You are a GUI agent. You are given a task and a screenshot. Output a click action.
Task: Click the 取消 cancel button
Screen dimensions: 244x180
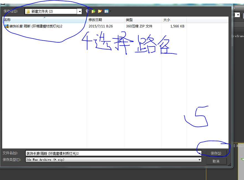click(x=216, y=161)
